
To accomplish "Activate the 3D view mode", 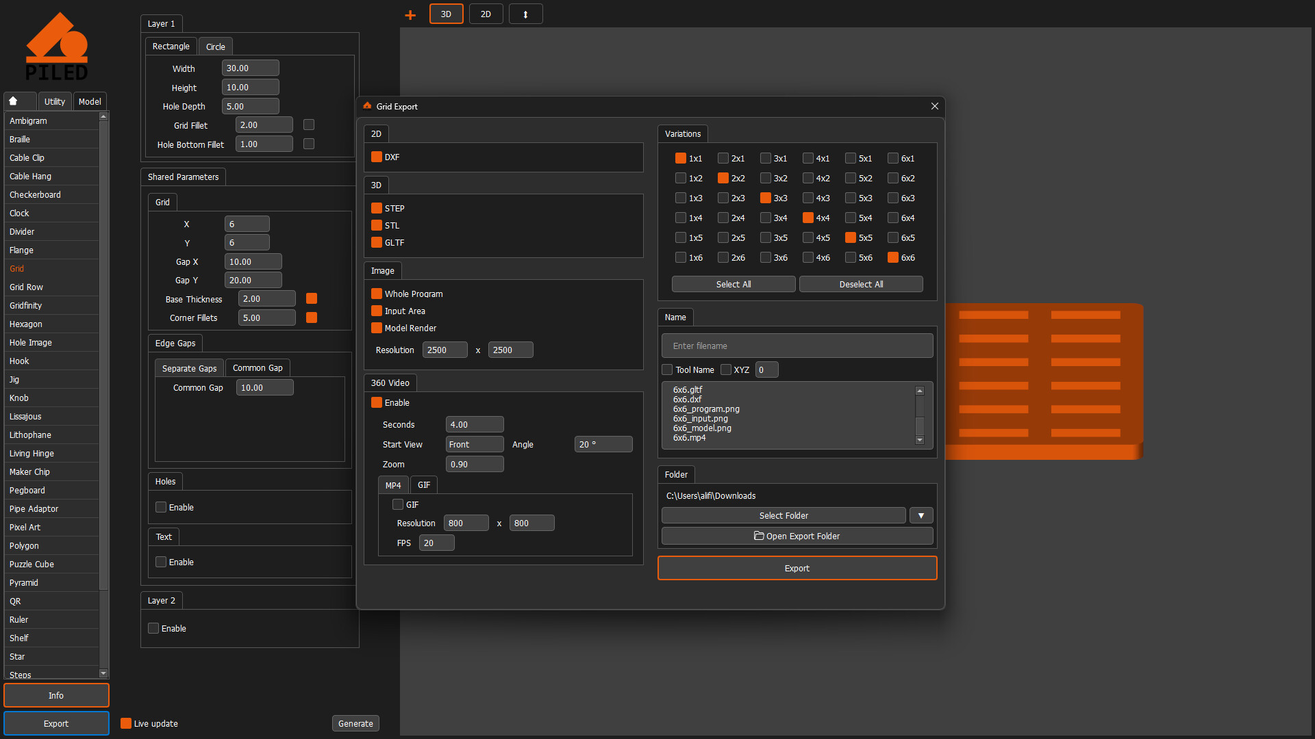I will tap(446, 14).
